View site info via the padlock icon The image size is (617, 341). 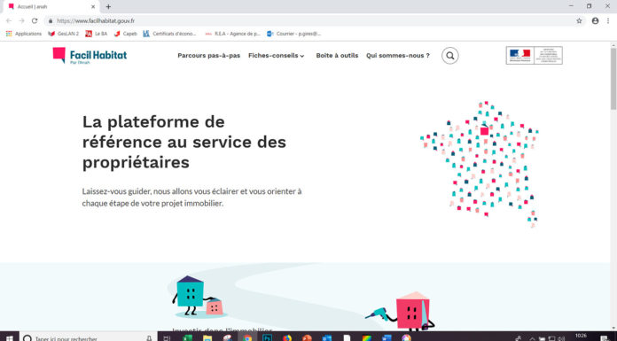coord(50,21)
